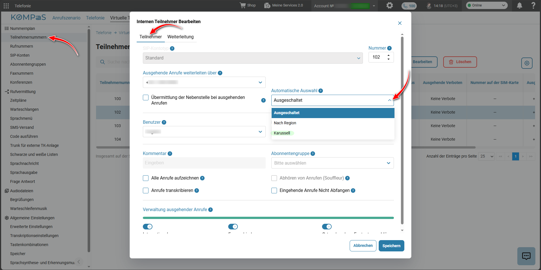Open SIP-Konten in sidebar
This screenshot has height=270, width=541.
pos(20,56)
